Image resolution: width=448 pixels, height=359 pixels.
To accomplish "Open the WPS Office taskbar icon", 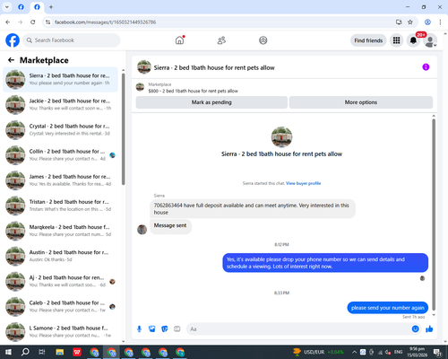I will pos(77,352).
